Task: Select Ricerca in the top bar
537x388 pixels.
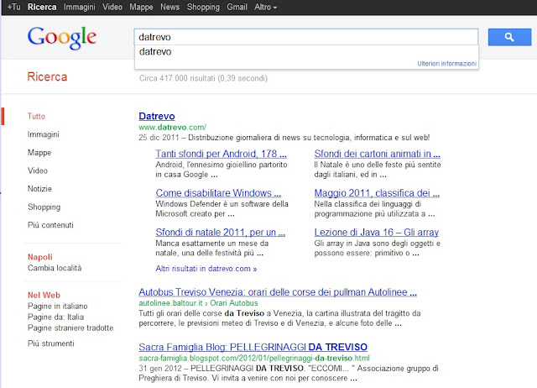Action: pos(42,7)
